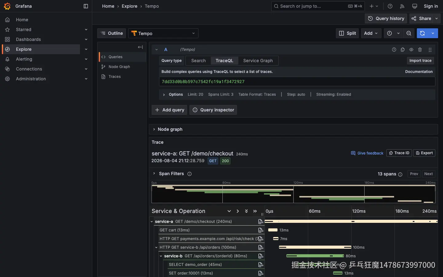Show query A help icon

394,50
